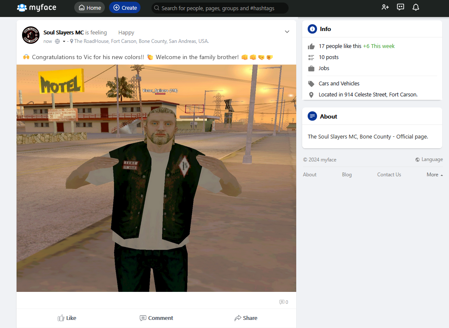
Task: Click the posts list icon
Action: [311, 57]
